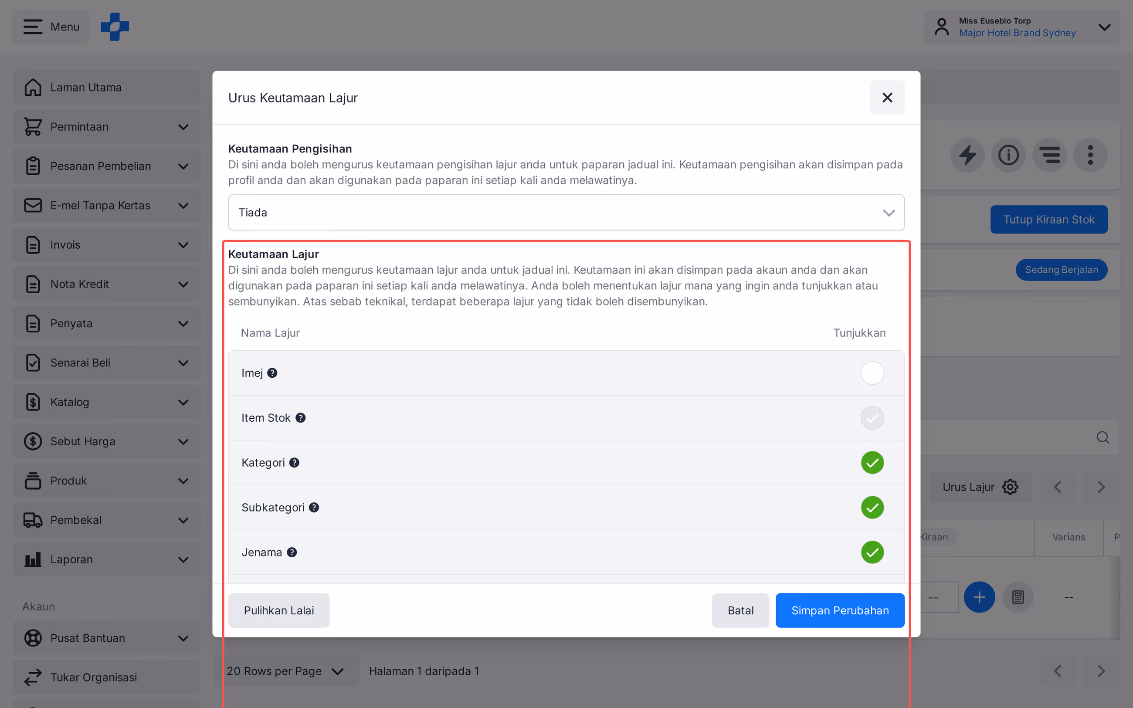Click the Item Stok help icon

301,418
